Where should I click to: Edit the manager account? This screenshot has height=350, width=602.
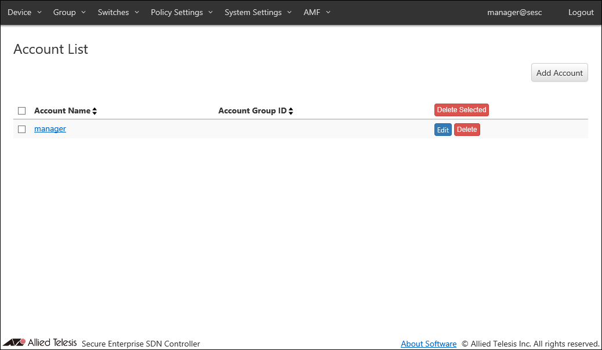coord(443,130)
